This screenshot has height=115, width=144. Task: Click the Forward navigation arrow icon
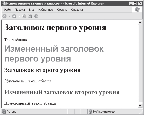tap(14, 16)
